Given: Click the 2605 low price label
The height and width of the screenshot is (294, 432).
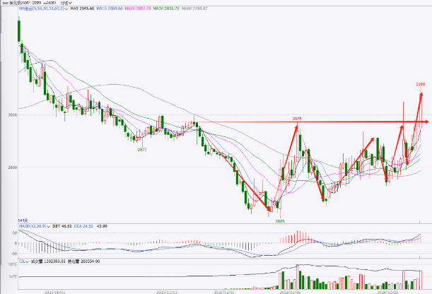Looking at the screenshot, I should pyautogui.click(x=280, y=220).
